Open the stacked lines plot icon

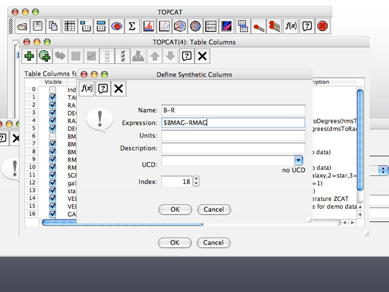[211, 26]
